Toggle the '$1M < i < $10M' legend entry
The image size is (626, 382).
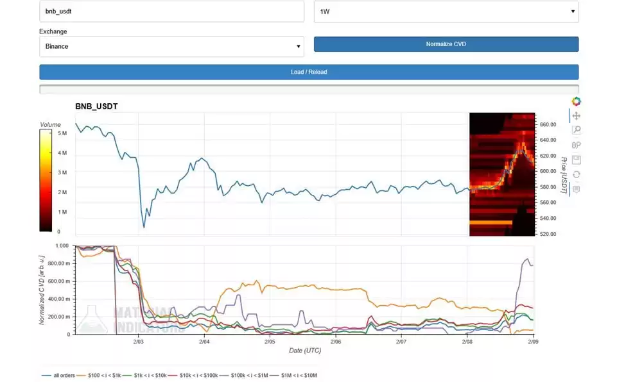[x=293, y=375]
